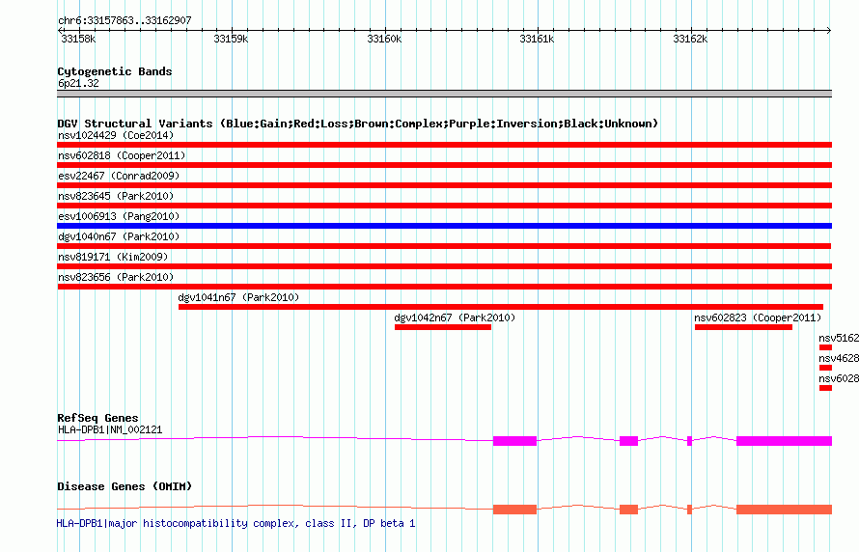
Task: Select the nsv602818 (Cooper2011) red bar
Action: pyautogui.click(x=444, y=165)
